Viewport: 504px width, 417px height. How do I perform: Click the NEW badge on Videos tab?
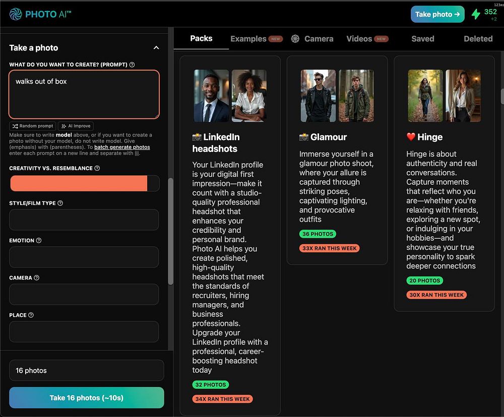click(x=381, y=39)
